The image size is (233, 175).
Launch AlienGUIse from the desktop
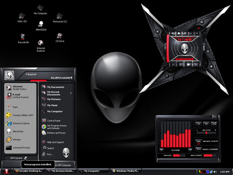click(41, 26)
